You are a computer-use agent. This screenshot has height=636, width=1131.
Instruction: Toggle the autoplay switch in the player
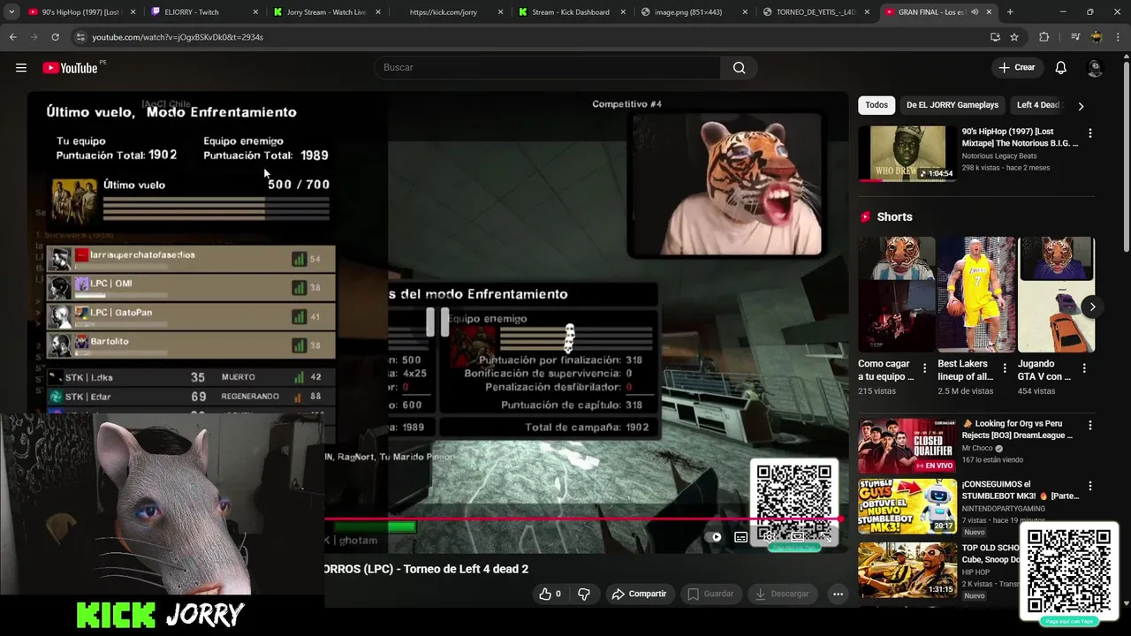(714, 537)
